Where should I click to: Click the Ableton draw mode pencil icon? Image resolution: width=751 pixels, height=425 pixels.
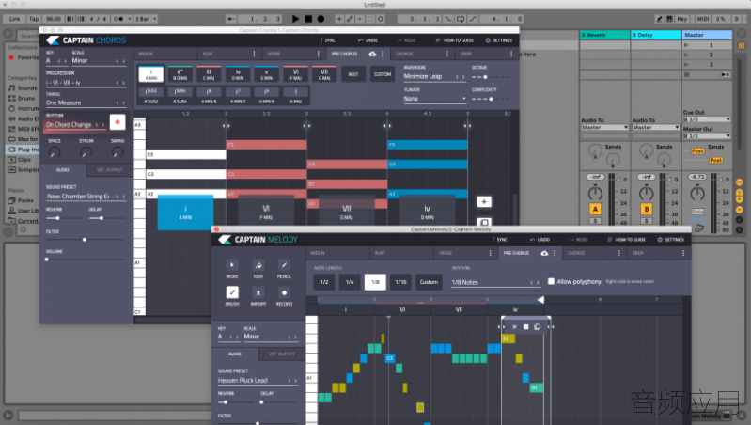point(660,19)
